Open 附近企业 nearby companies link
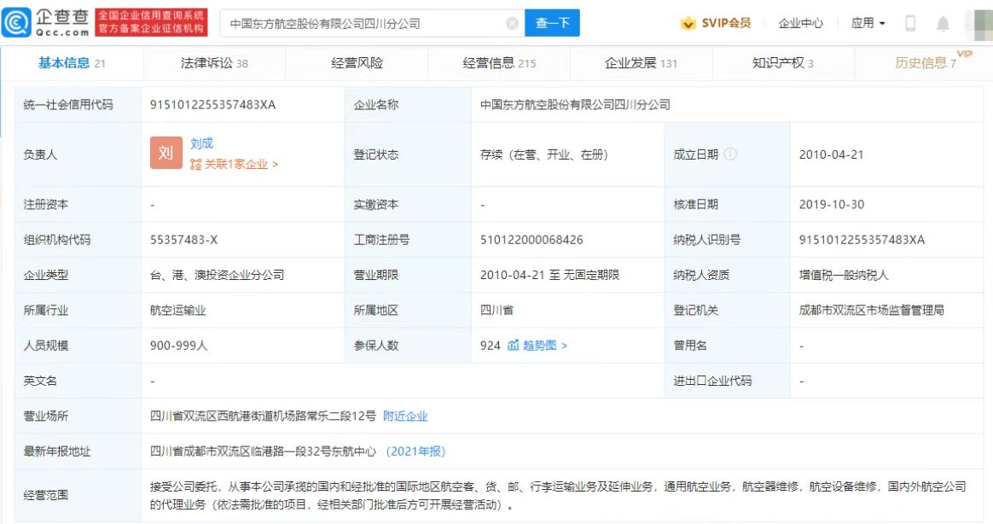Viewport: 993px width, 524px height. click(x=405, y=416)
